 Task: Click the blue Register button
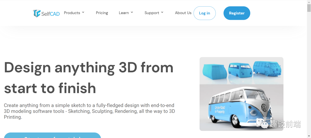pyautogui.click(x=237, y=13)
